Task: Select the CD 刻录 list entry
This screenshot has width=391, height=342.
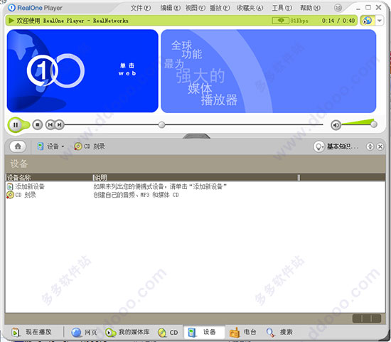Action: [21, 195]
